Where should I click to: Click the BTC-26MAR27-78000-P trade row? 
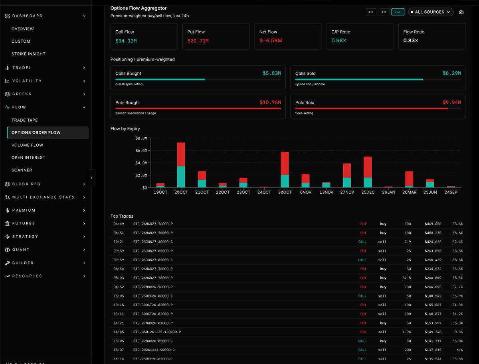pyautogui.click(x=288, y=278)
